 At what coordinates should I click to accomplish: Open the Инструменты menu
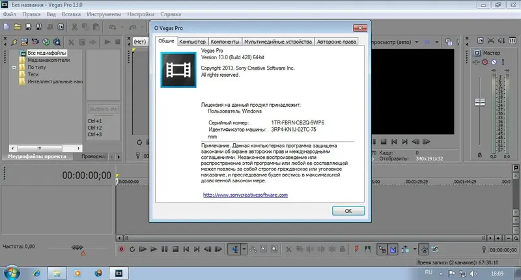pyautogui.click(x=104, y=14)
